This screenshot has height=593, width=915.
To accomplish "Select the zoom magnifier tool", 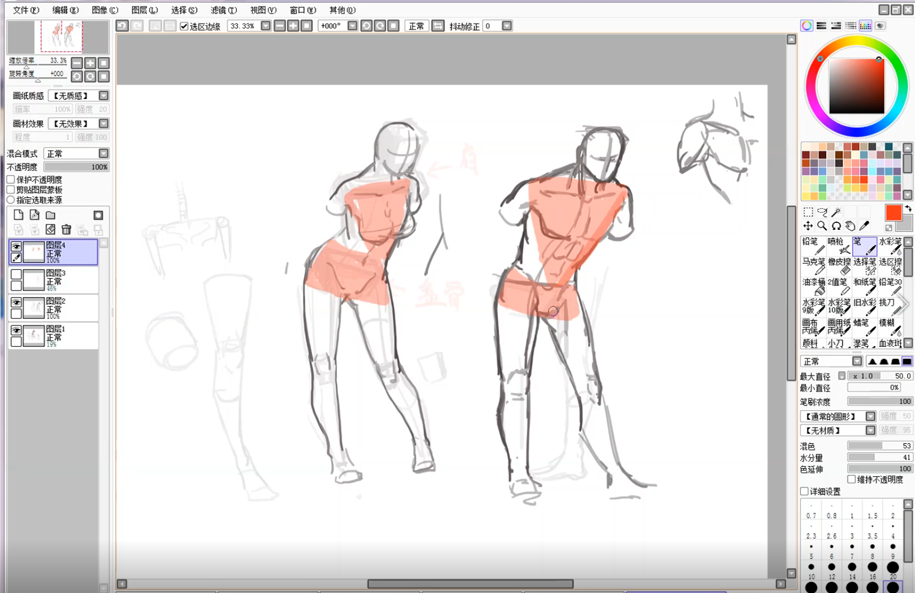I will click(822, 226).
